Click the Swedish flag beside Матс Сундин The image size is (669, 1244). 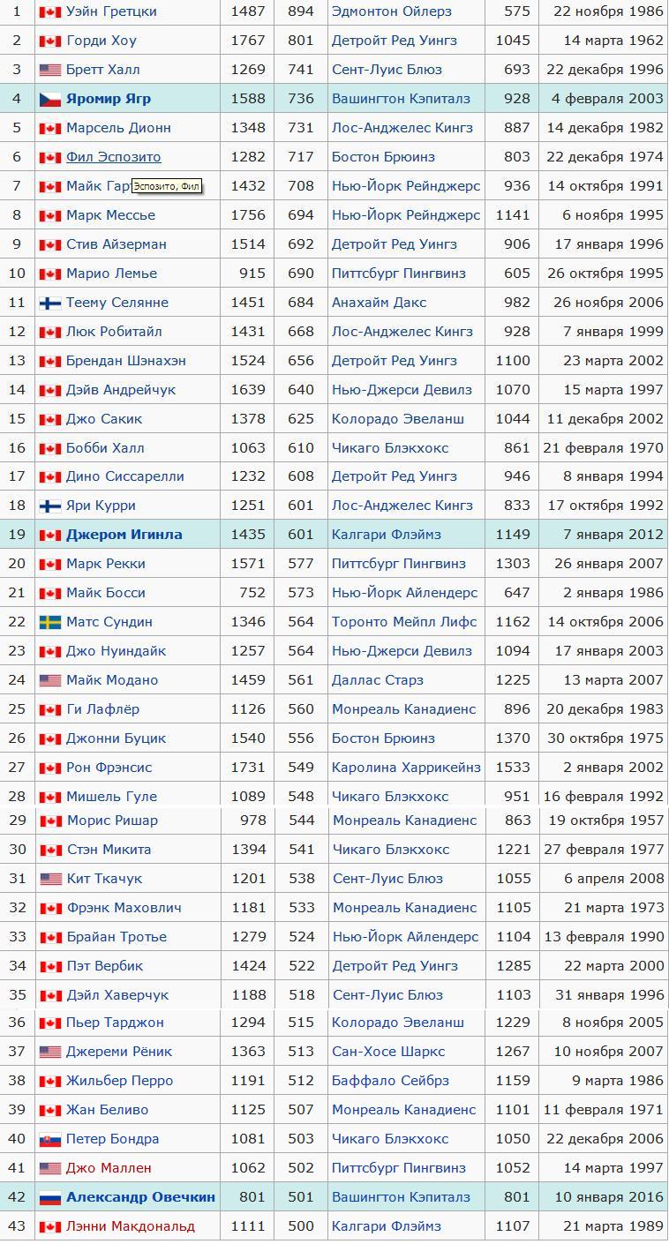coord(50,622)
